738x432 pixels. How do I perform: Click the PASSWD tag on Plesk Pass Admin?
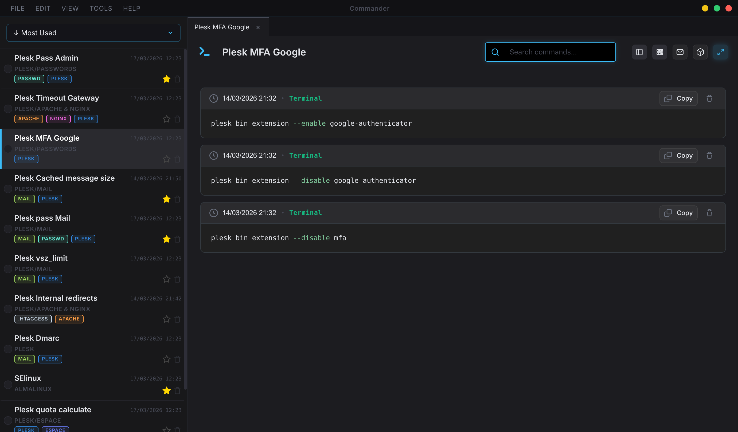(29, 79)
